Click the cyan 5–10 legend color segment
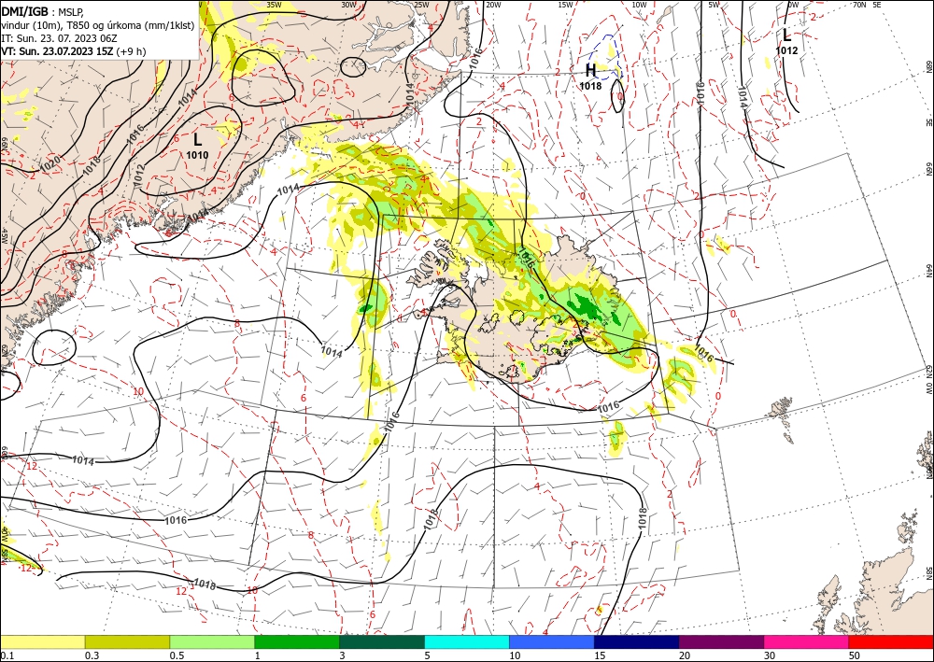 pos(467,641)
